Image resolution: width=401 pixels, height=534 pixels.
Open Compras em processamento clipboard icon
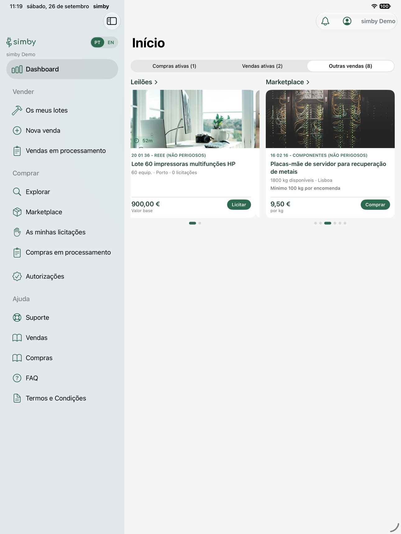pyautogui.click(x=17, y=252)
